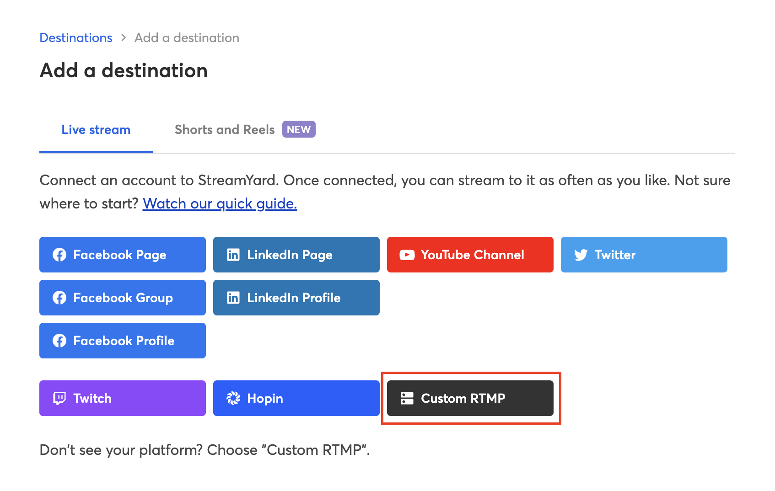
Task: Go back to Destinations breadcrumb
Action: [76, 38]
